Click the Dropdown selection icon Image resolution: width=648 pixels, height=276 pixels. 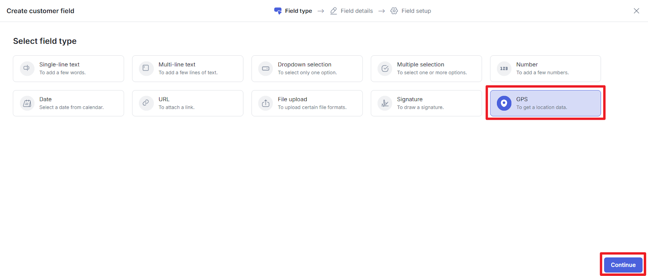(265, 68)
